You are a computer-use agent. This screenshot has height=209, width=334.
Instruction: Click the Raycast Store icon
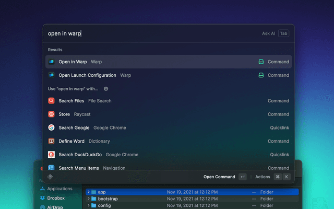(x=51, y=114)
